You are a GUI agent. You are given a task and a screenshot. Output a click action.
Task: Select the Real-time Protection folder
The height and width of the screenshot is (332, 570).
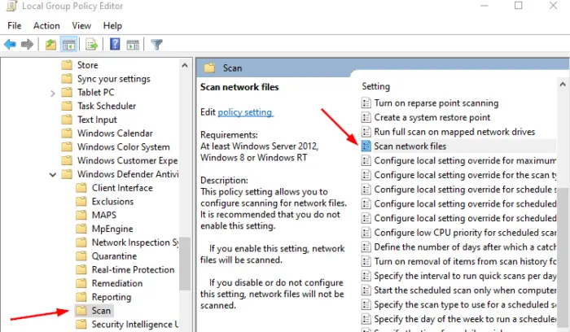point(133,270)
